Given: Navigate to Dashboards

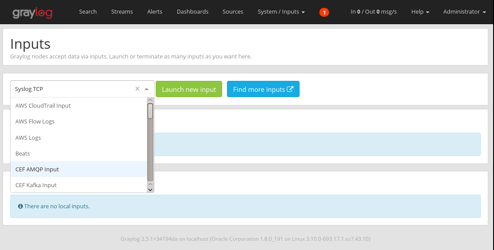Looking at the screenshot, I should pyautogui.click(x=193, y=12).
